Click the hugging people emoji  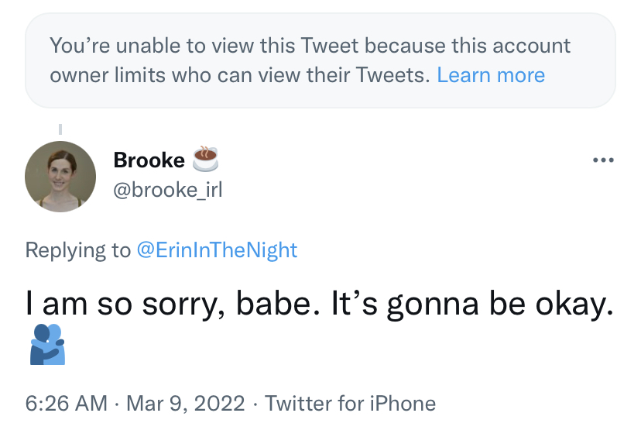click(x=47, y=346)
